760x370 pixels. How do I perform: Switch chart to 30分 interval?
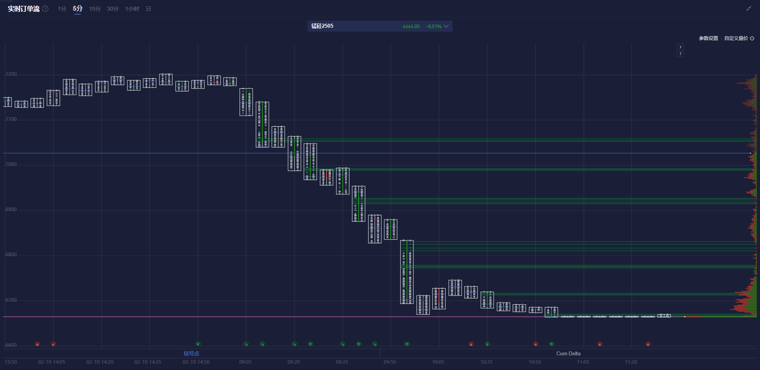tap(112, 9)
